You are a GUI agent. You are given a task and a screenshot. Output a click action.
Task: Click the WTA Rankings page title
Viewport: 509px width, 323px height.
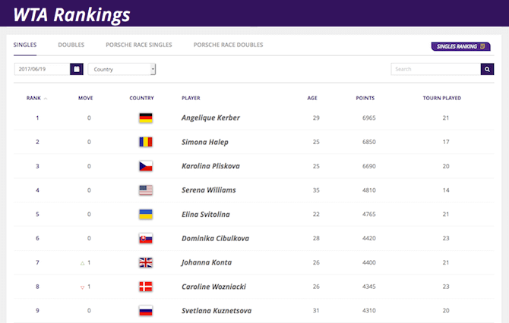click(x=71, y=15)
